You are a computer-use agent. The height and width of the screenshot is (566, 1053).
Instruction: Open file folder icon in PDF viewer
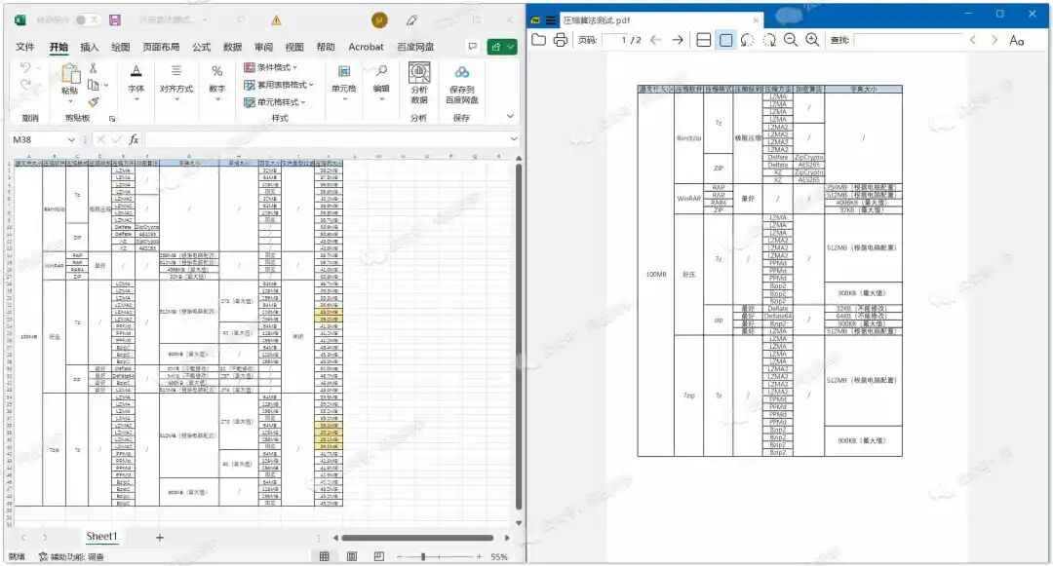(538, 40)
